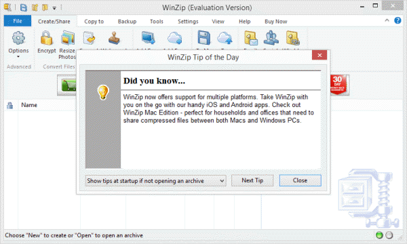Click the status bar hint about New or Open

tap(74, 235)
